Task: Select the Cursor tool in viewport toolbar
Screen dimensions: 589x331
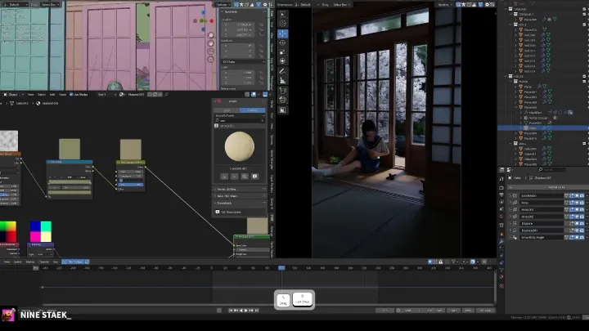Action: click(282, 23)
